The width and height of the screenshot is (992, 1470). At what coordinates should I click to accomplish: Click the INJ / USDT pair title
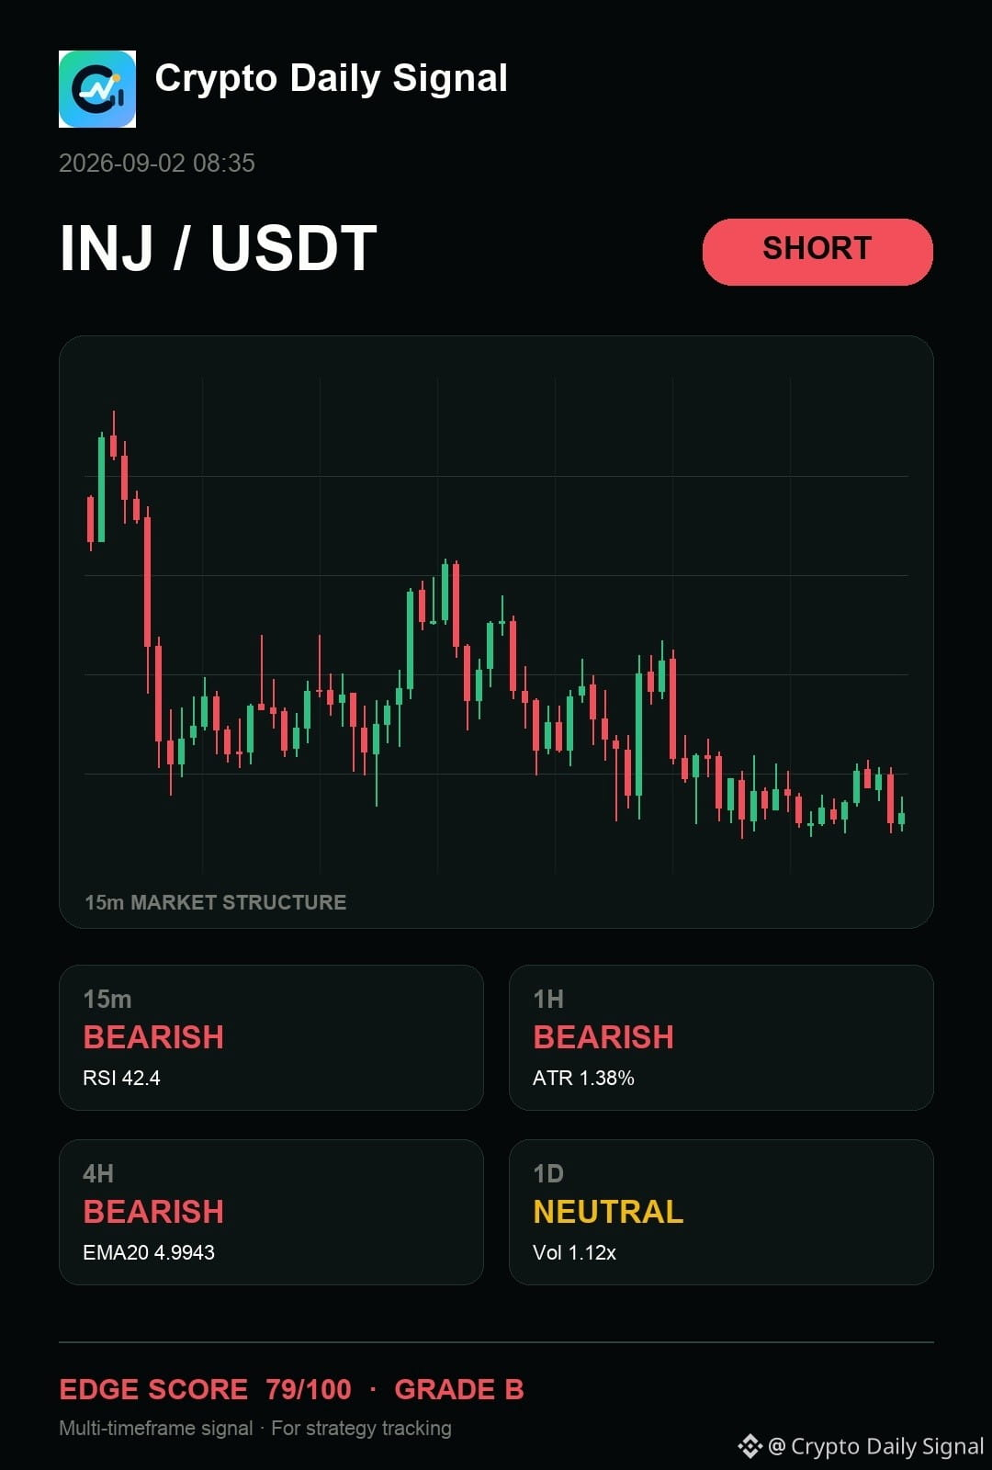(x=219, y=249)
